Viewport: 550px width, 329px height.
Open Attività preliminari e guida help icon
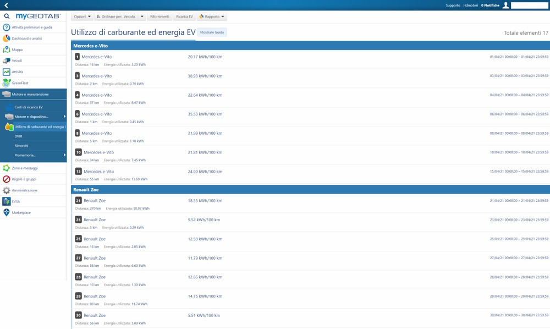6,28
